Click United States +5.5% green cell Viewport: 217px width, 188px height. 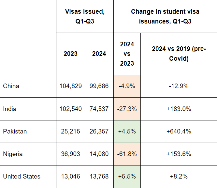coord(127,177)
